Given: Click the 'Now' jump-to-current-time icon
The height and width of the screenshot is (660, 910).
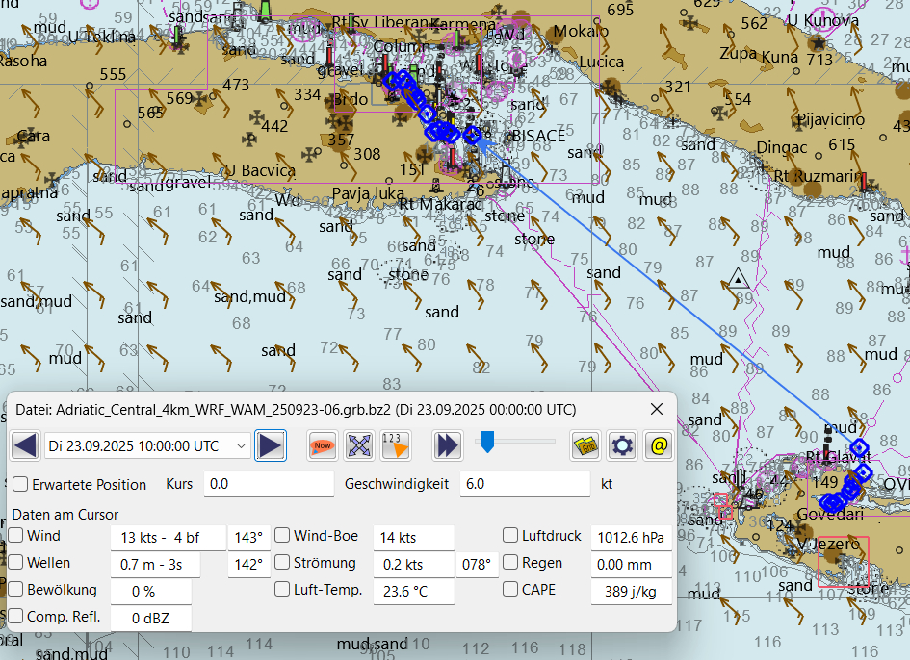Looking at the screenshot, I should (323, 445).
